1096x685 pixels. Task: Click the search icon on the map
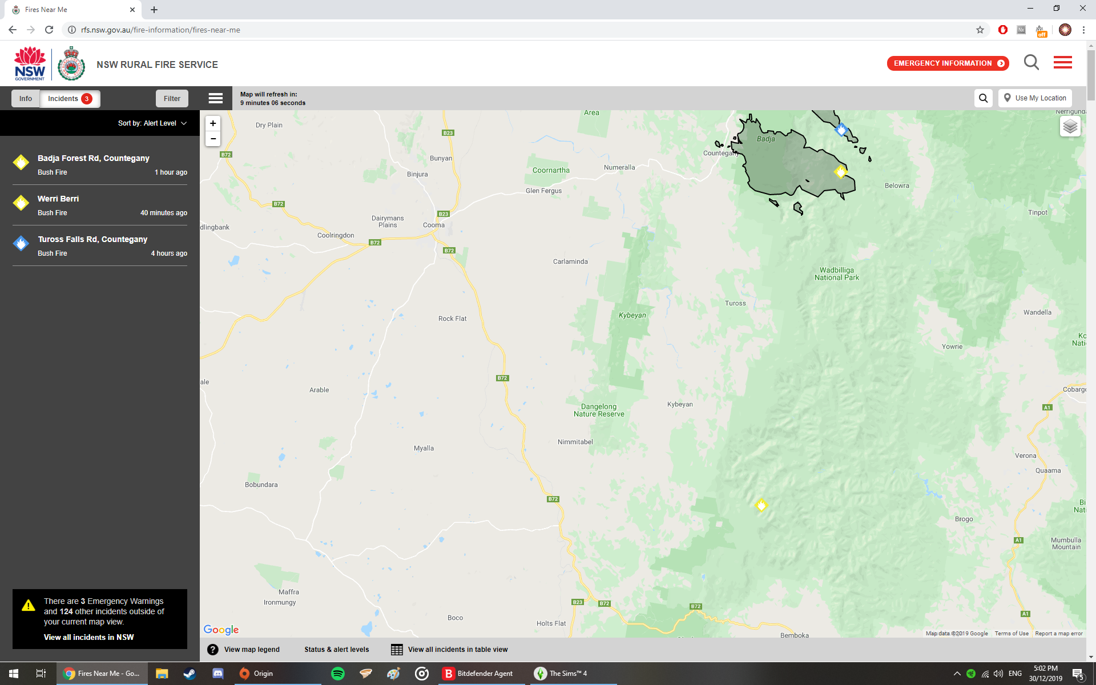coord(984,98)
